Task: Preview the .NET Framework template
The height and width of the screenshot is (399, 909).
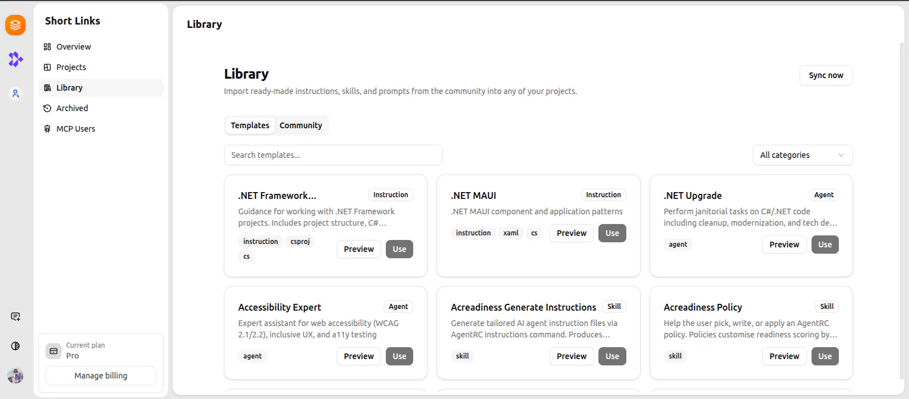Action: click(x=359, y=249)
